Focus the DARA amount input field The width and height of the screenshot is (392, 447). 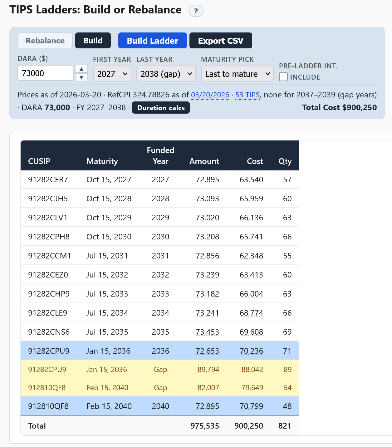click(46, 73)
